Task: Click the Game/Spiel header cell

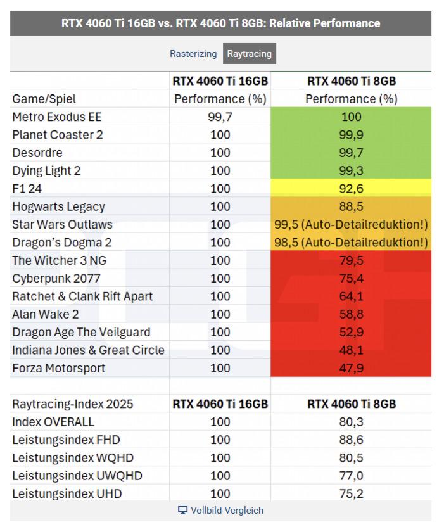Action: pos(44,99)
